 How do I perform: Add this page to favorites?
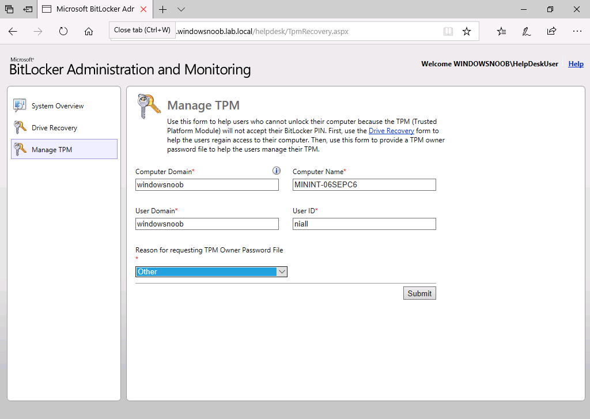pos(467,31)
